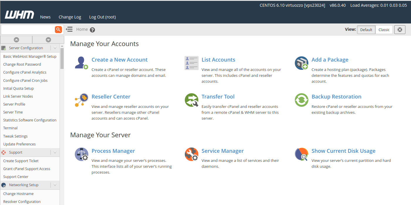Click the orange search magnifier button
This screenshot has height=205, width=411.
pyautogui.click(x=58, y=29)
